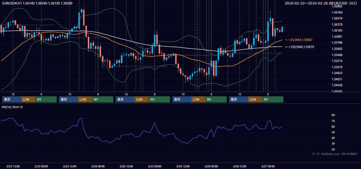The width and height of the screenshot is (361, 169).
Task: Click the 2/26 12:00 date label
Action: pos(240,166)
